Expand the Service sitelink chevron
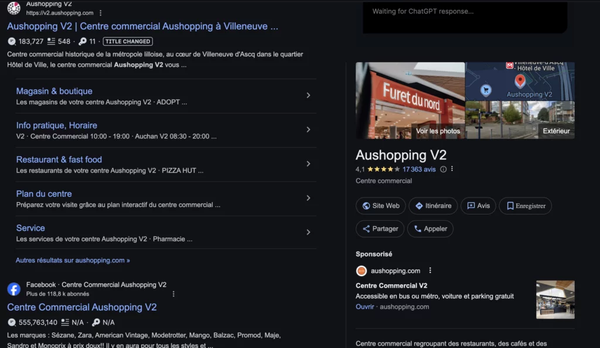Viewport: 600px width, 348px height. pyautogui.click(x=308, y=232)
